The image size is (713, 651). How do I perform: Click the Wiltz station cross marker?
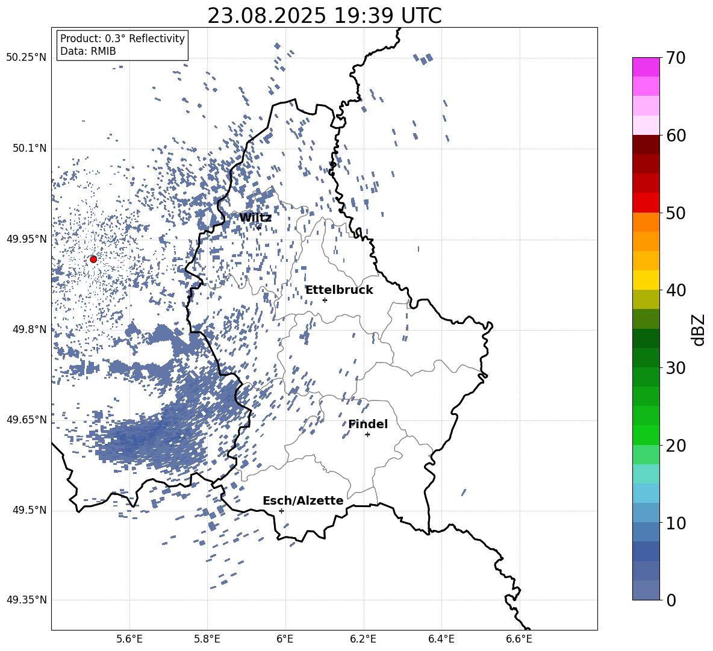pyautogui.click(x=259, y=227)
